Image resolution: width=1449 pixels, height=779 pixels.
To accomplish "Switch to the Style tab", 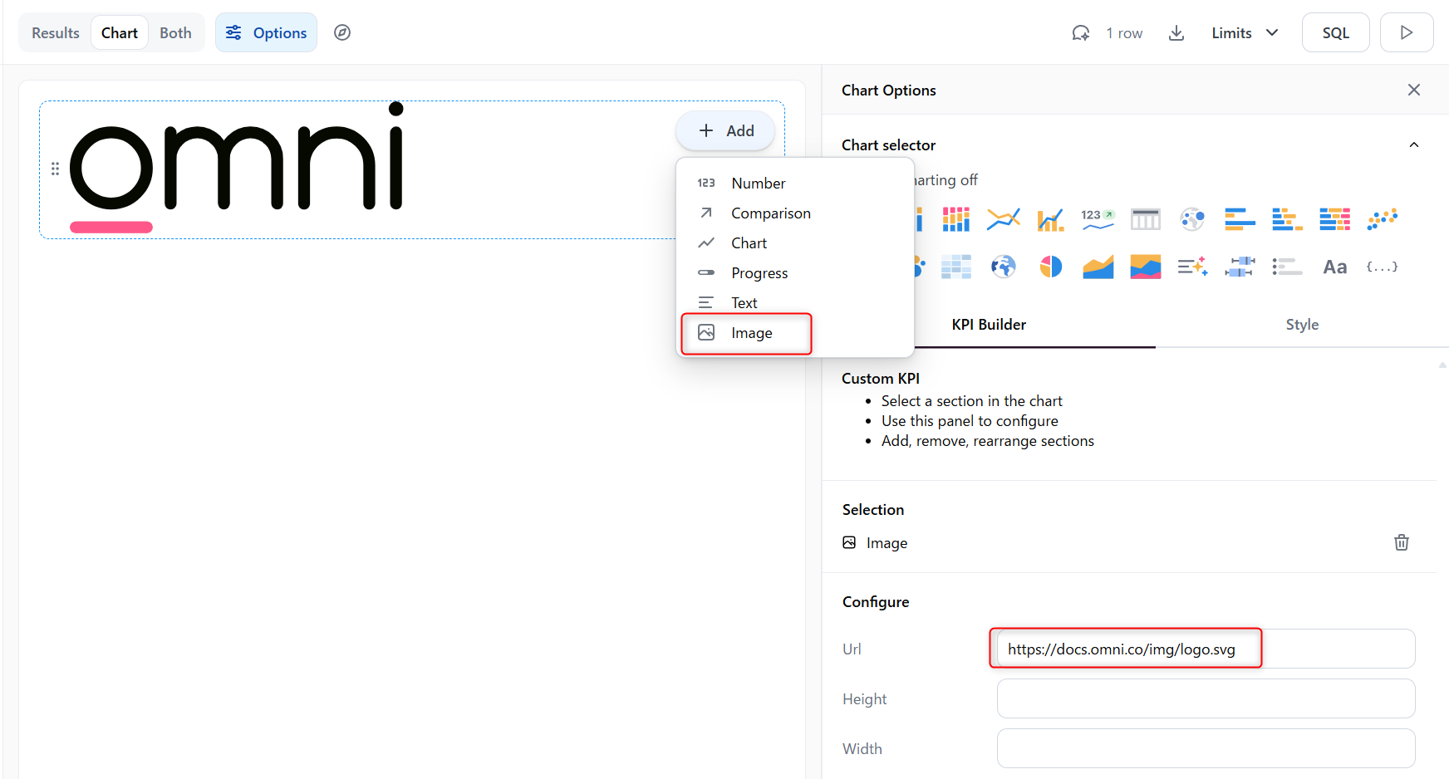I will click(x=1301, y=325).
